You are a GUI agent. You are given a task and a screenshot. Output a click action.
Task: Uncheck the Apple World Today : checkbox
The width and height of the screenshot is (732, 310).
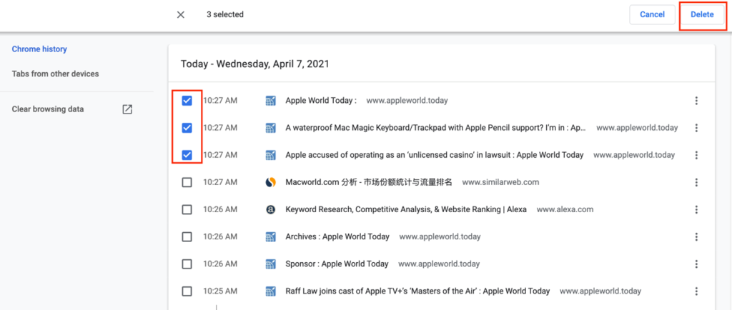pos(187,101)
